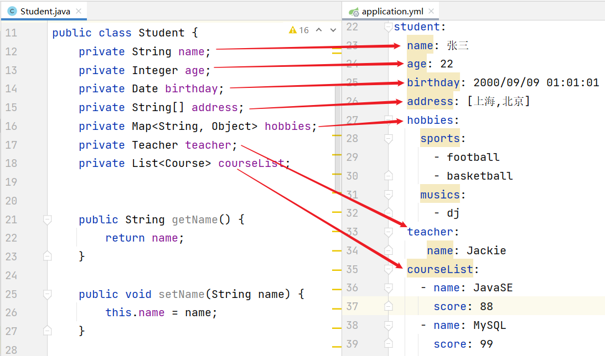This screenshot has width=605, height=356.
Task: Go to next highlighted problem arrow
Action: tap(333, 30)
